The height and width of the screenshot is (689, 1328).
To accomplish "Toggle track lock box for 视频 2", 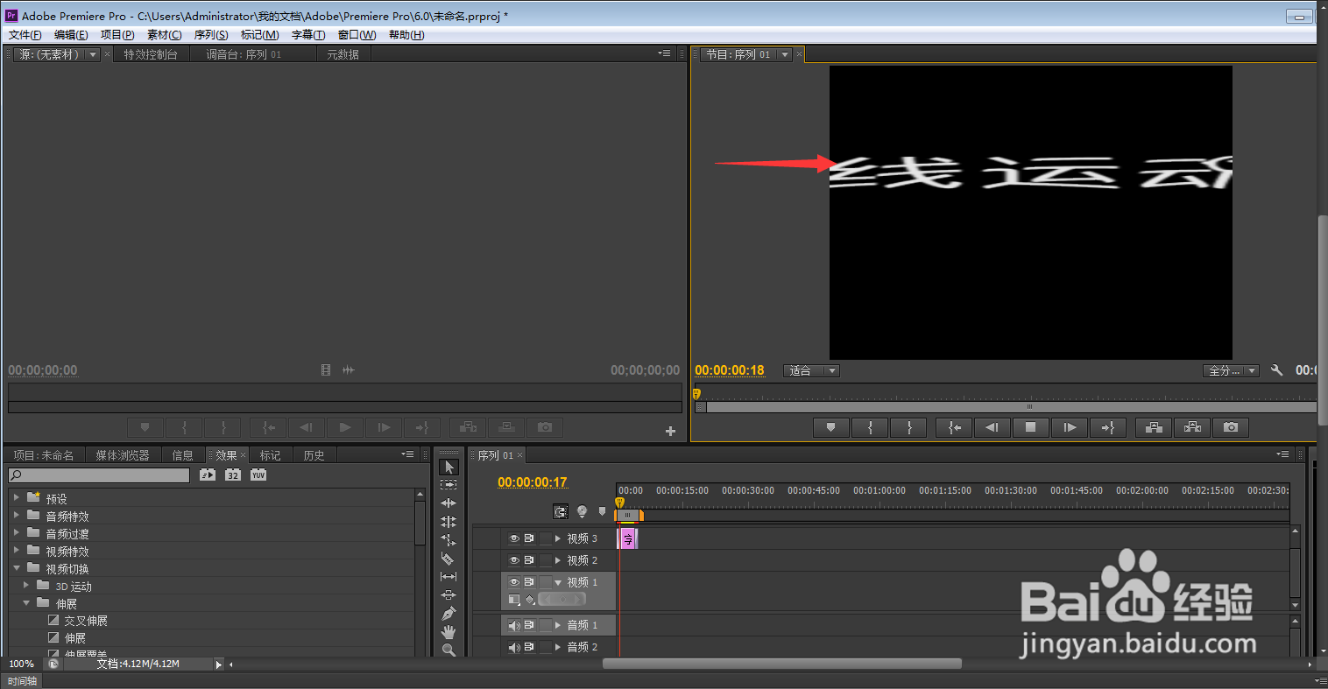I will coord(546,560).
